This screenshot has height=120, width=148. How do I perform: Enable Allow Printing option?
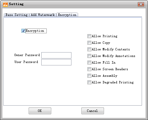point(89,36)
